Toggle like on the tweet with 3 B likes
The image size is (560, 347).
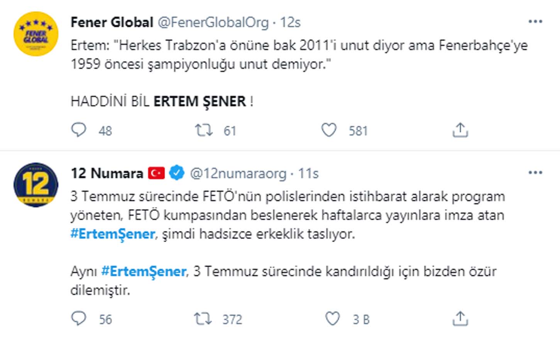click(332, 319)
